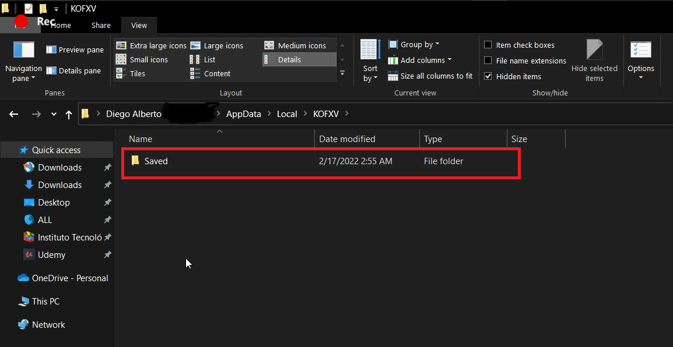Switch to the Share ribbon tab
The image size is (673, 347).
pyautogui.click(x=101, y=25)
